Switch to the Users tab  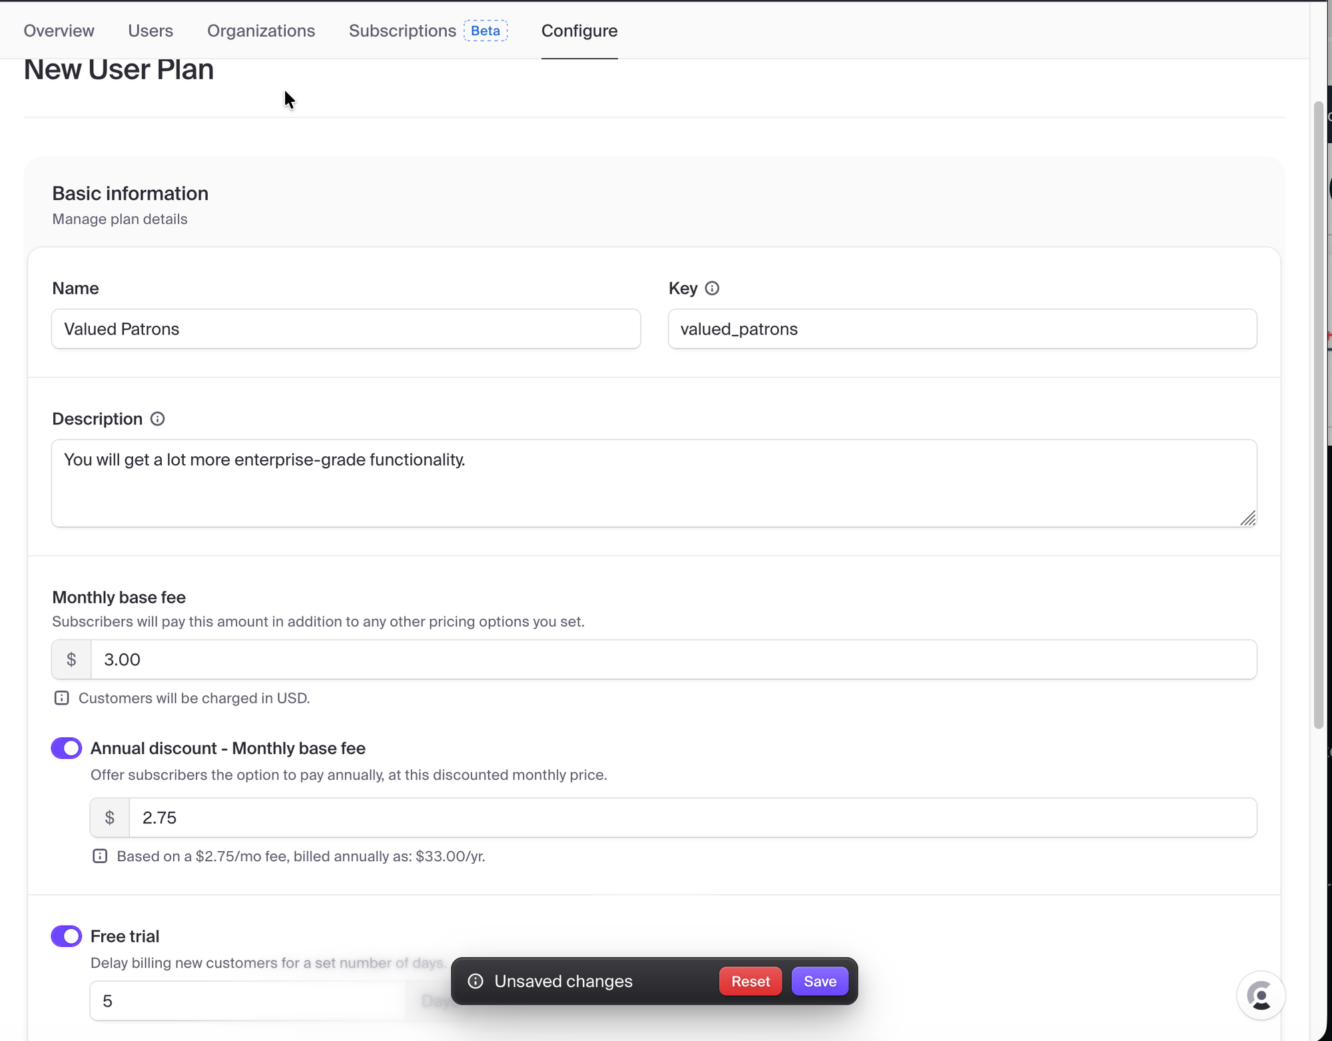(x=151, y=31)
